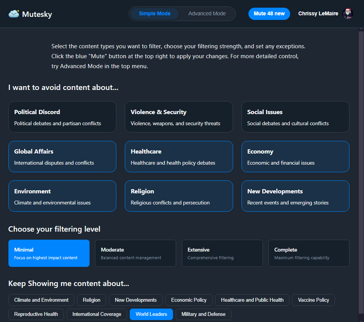Click the Military and Defense chip
The width and height of the screenshot is (364, 322).
[203, 314]
